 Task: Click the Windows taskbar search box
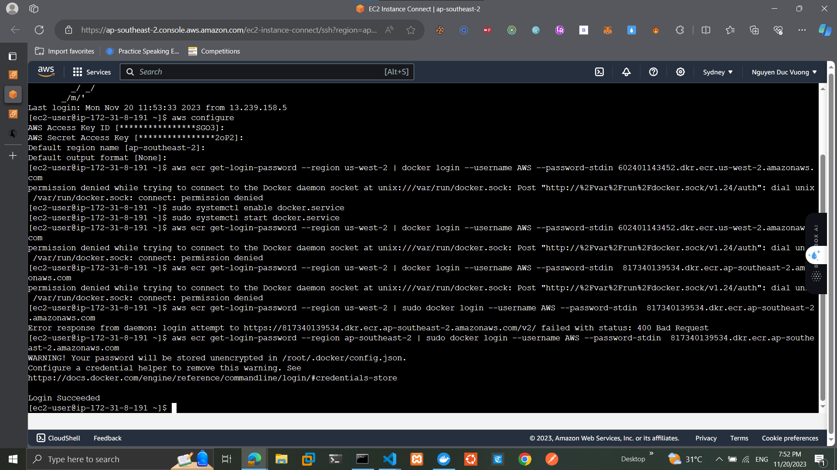point(120,459)
